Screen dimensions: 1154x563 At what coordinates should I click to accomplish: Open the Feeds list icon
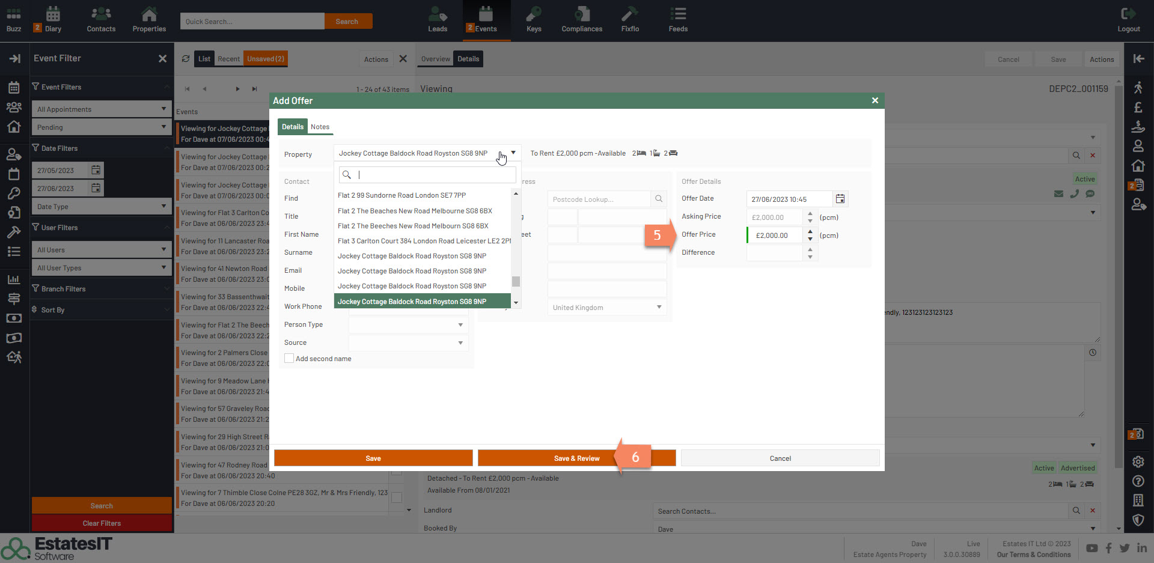pos(677,20)
